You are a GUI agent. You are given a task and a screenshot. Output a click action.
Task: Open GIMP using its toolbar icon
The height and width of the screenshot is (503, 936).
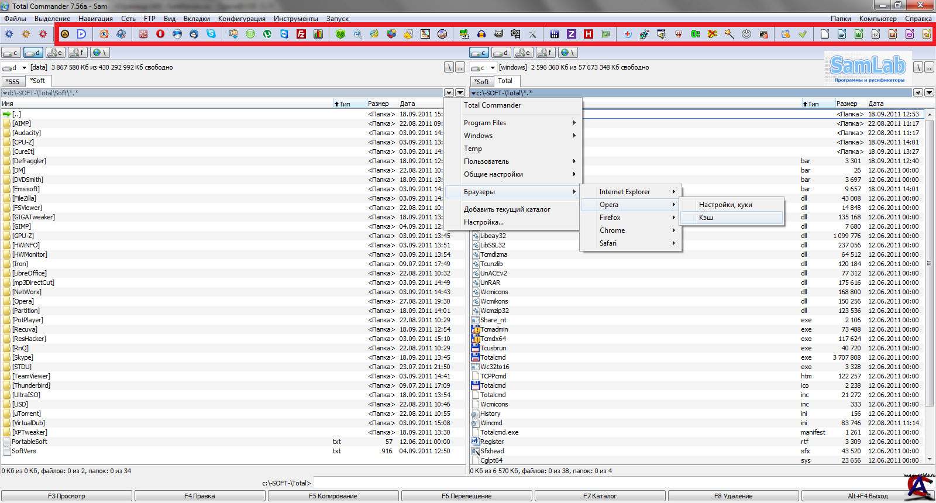click(x=498, y=34)
